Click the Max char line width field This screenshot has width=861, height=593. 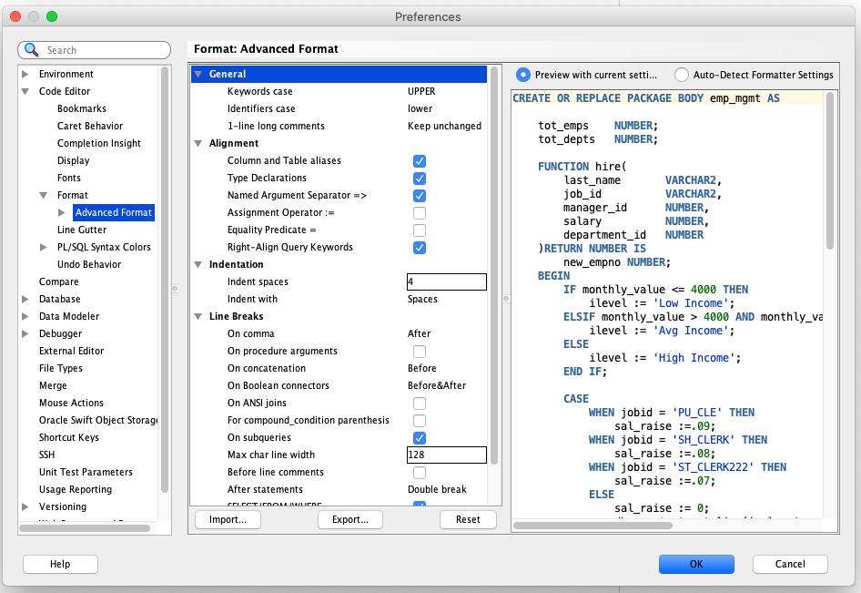(x=446, y=455)
